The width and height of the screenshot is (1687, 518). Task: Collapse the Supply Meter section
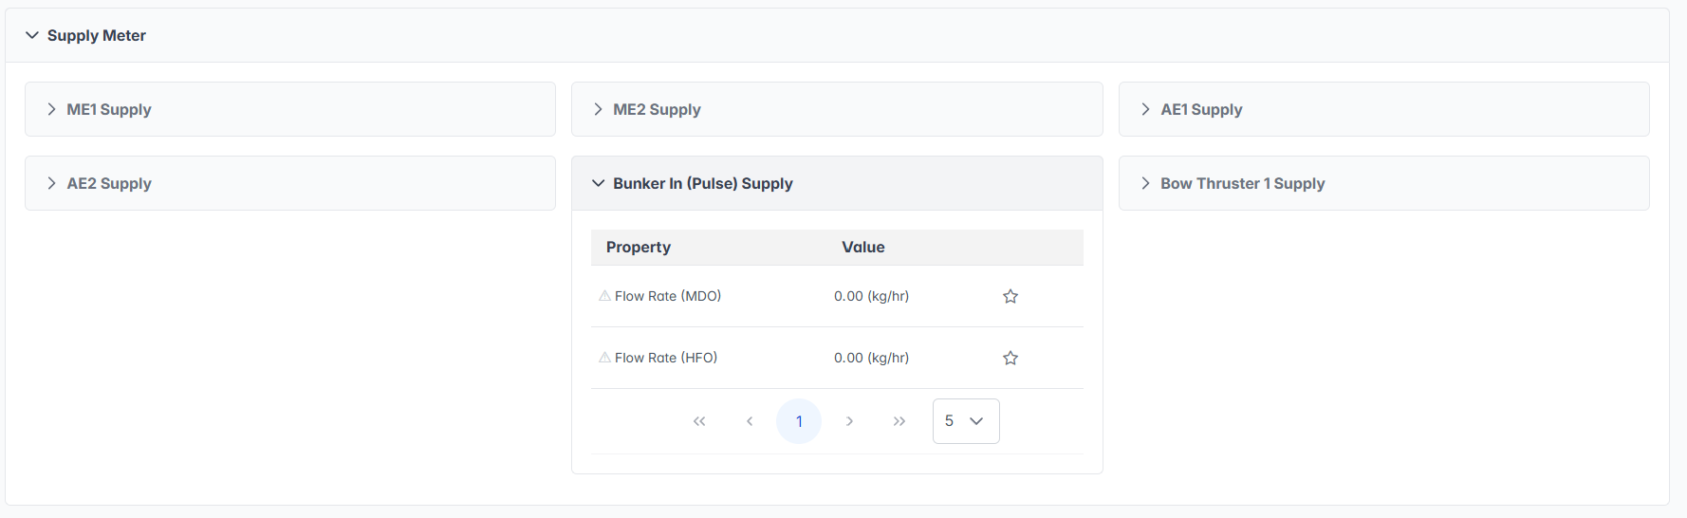point(32,35)
